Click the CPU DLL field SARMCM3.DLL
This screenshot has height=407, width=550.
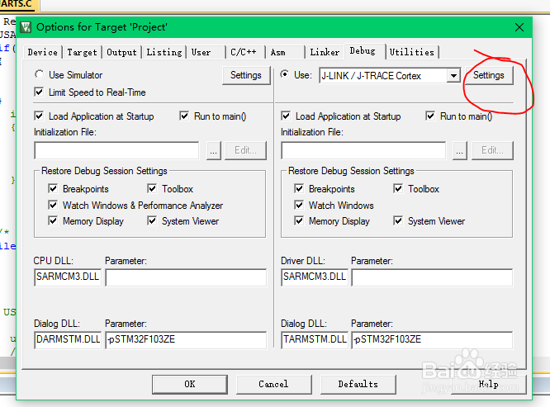coord(68,277)
